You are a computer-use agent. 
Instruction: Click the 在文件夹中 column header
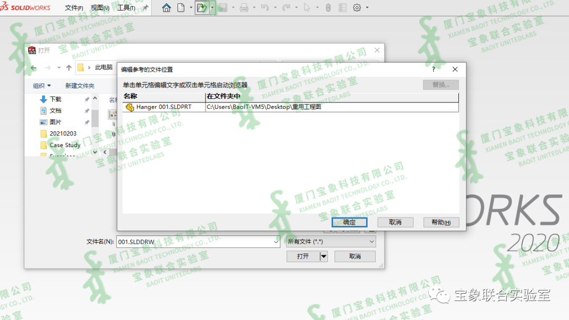[x=332, y=96]
